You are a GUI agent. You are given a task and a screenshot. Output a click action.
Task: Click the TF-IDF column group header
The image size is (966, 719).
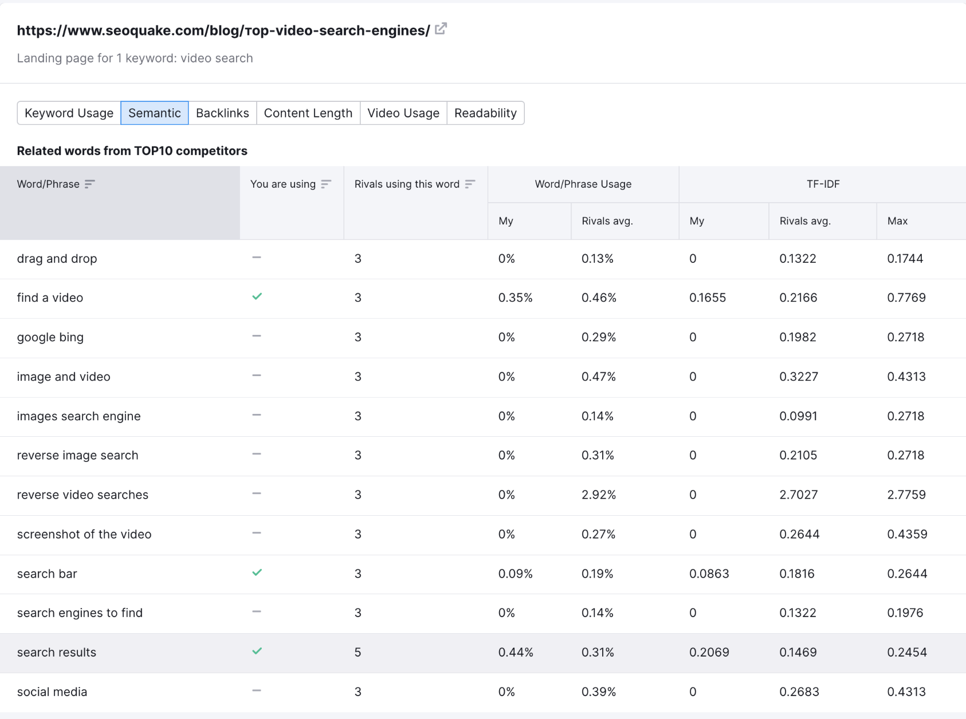[x=823, y=184]
